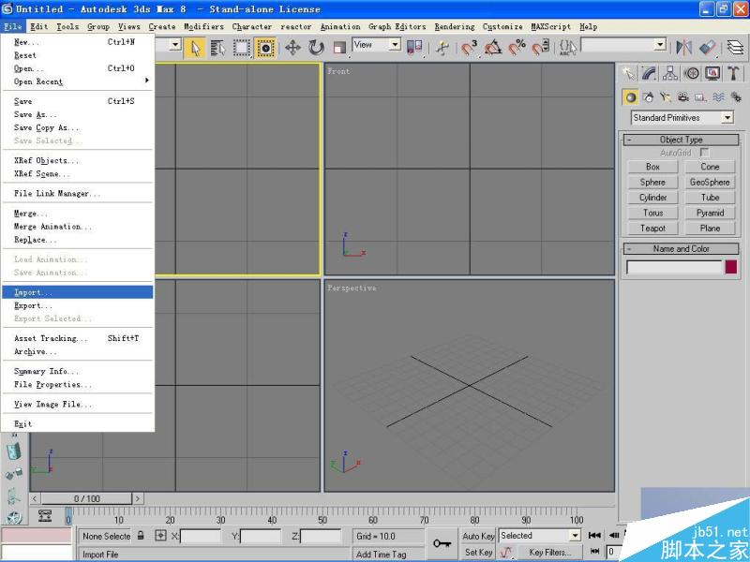Click the Teapot primitive button

point(652,228)
